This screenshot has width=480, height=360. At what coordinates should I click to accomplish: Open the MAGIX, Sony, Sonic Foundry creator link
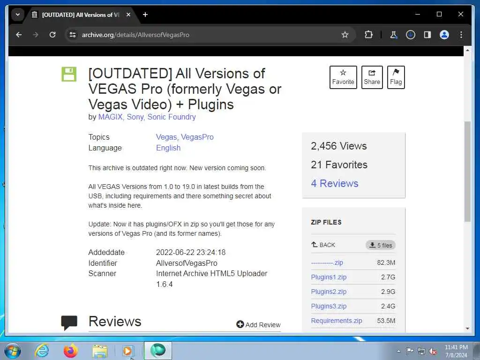(147, 117)
